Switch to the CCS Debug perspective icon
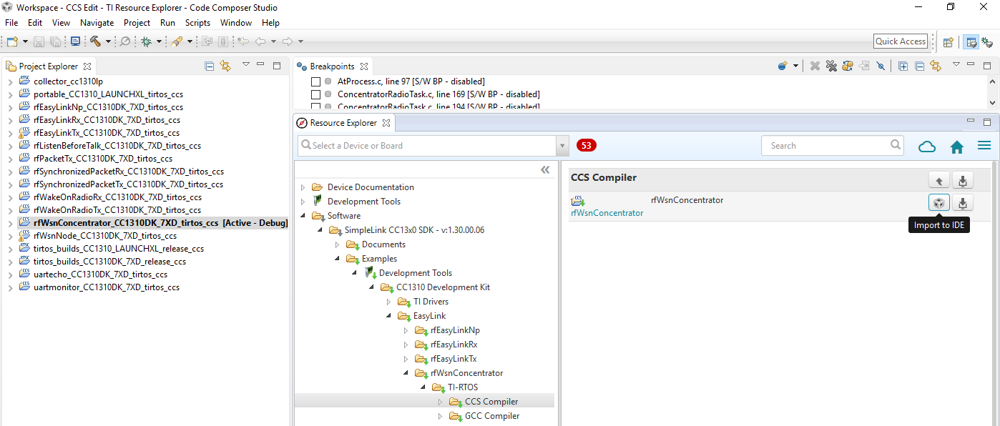1000x426 pixels. 986,41
